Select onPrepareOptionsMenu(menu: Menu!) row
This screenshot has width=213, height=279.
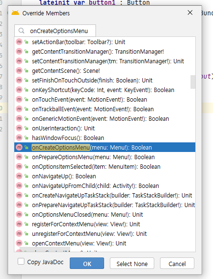point(105,157)
